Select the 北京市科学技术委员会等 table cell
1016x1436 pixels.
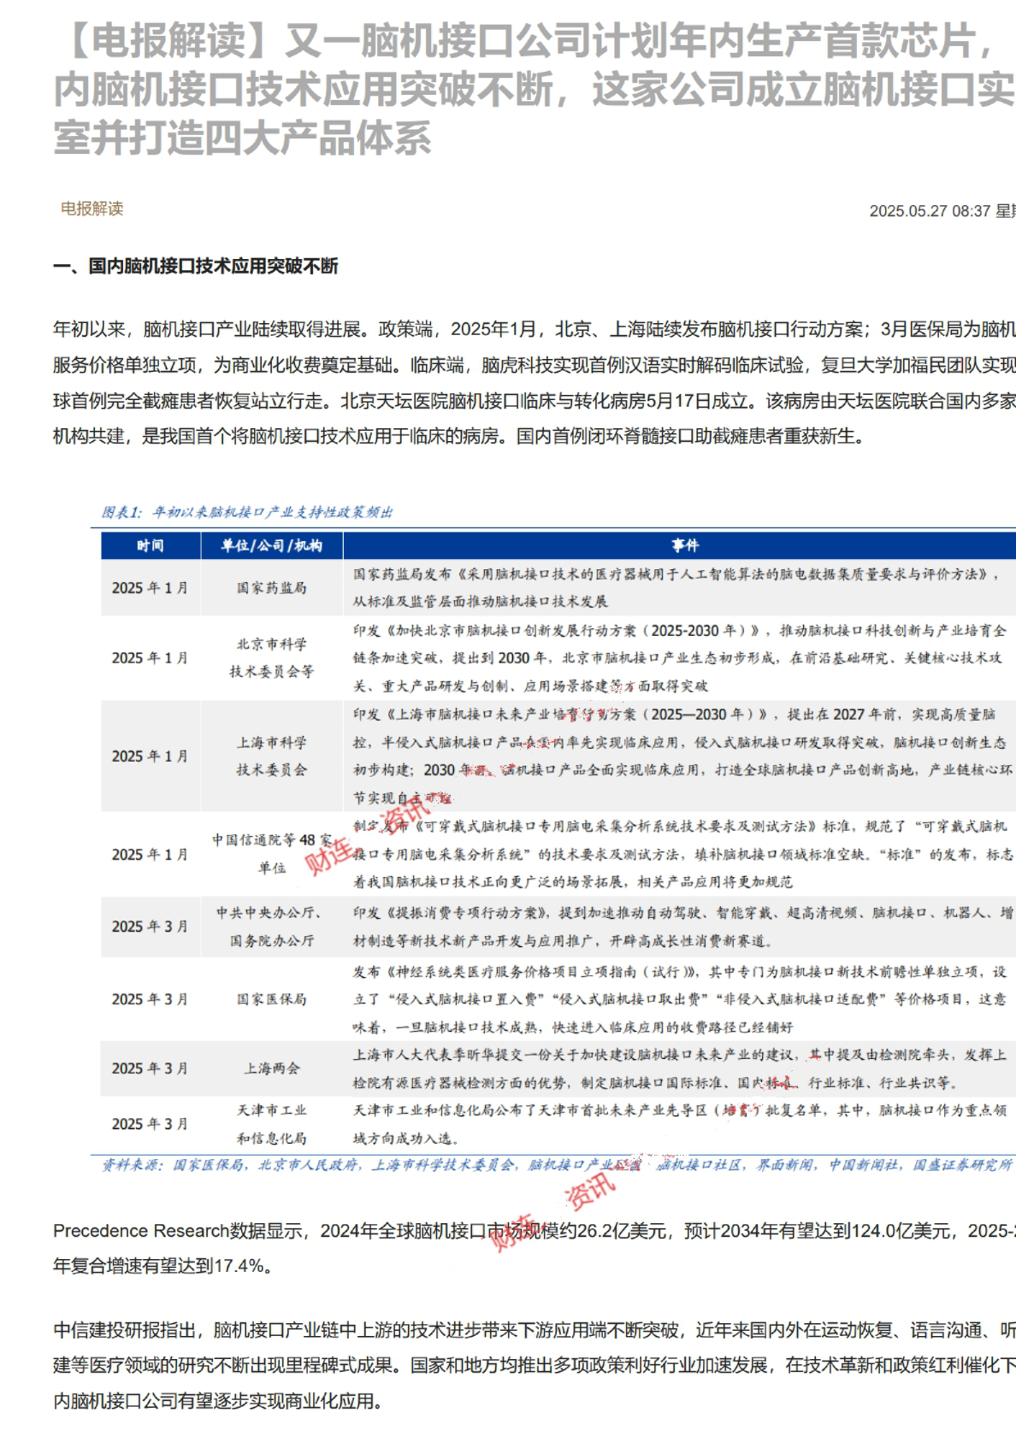click(x=271, y=658)
